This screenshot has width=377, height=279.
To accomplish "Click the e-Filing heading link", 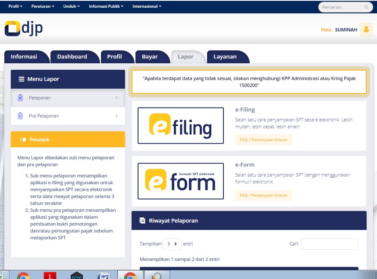I will click(x=245, y=110).
